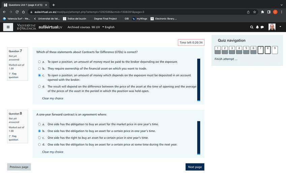
Task: Expand the English language dropdown
Action: click(108, 27)
